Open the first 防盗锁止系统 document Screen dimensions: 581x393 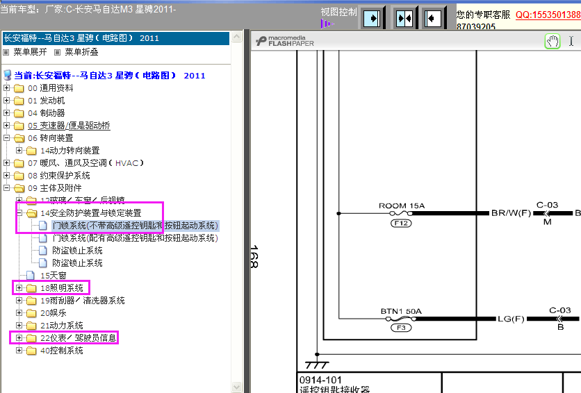(77, 251)
